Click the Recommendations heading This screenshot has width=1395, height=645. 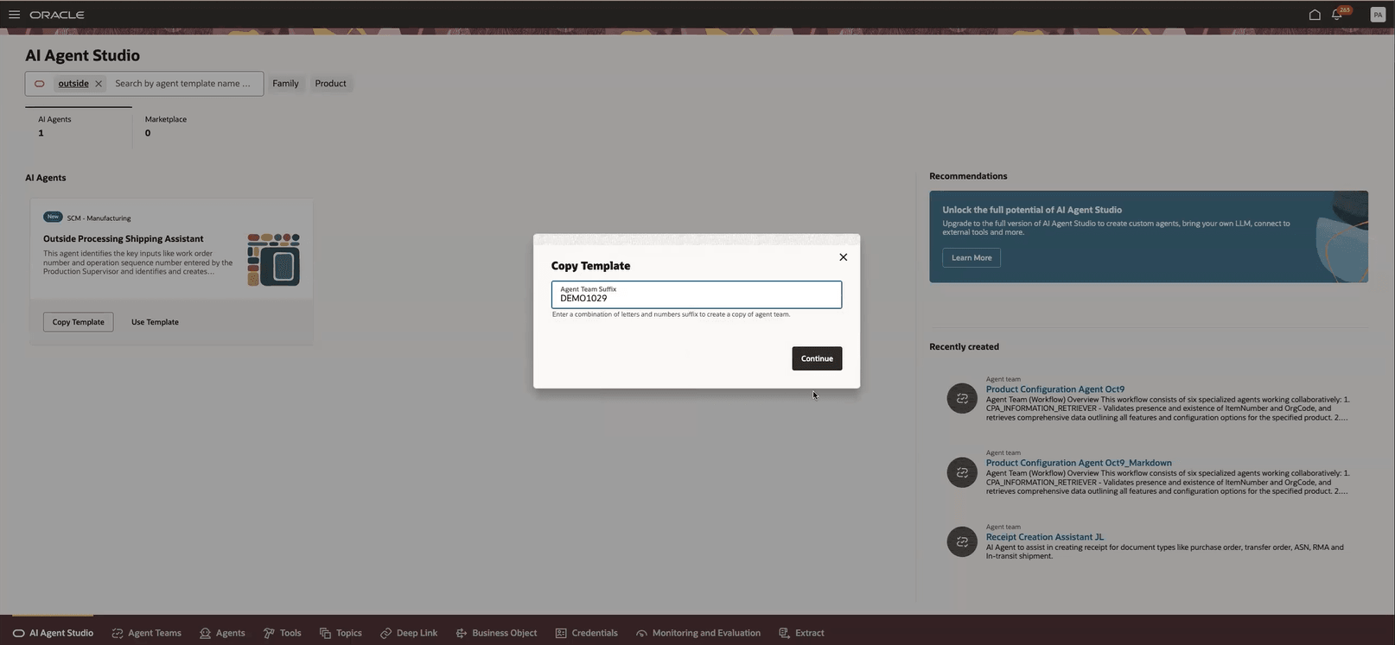[x=968, y=176]
